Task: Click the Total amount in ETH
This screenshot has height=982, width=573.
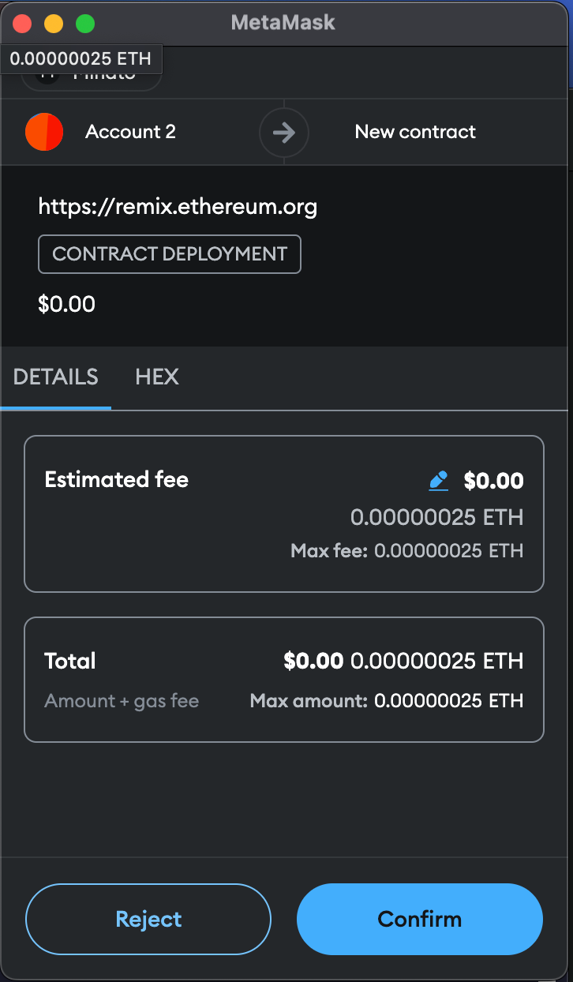Action: point(437,661)
